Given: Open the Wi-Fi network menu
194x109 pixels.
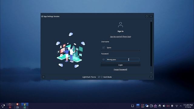Looking at the screenshot, I should point(177,106).
